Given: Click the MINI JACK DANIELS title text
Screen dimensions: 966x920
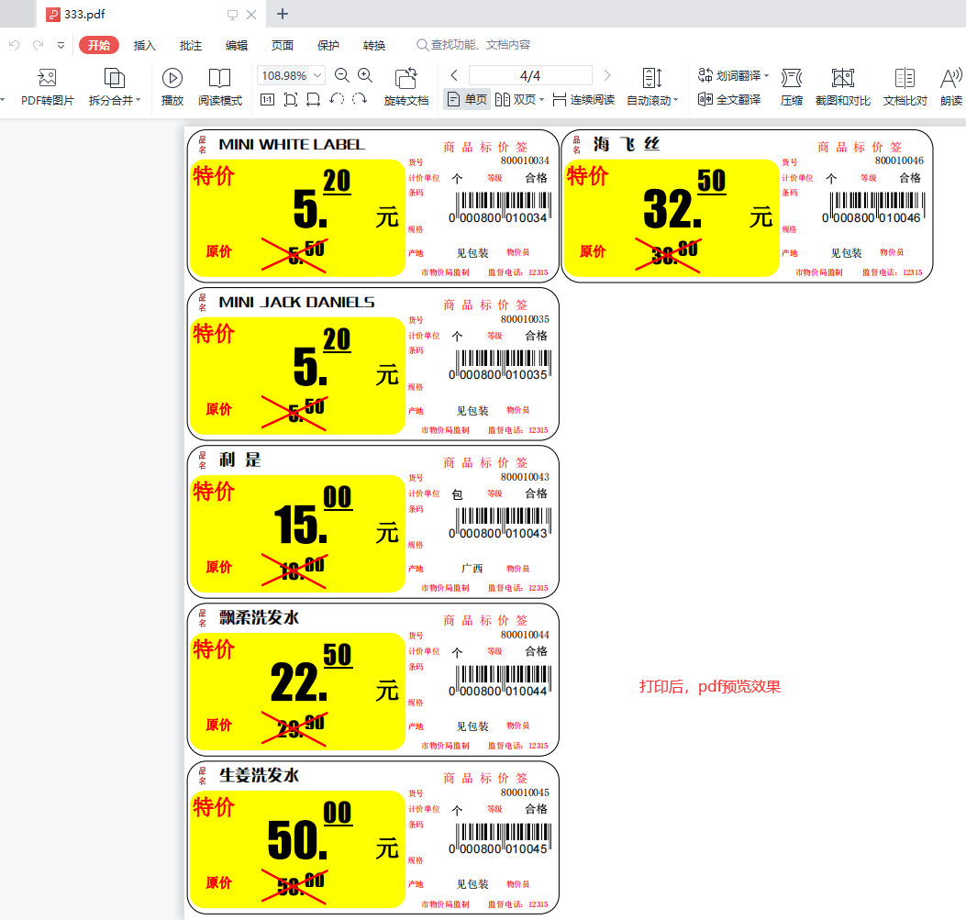Looking at the screenshot, I should pyautogui.click(x=296, y=303).
